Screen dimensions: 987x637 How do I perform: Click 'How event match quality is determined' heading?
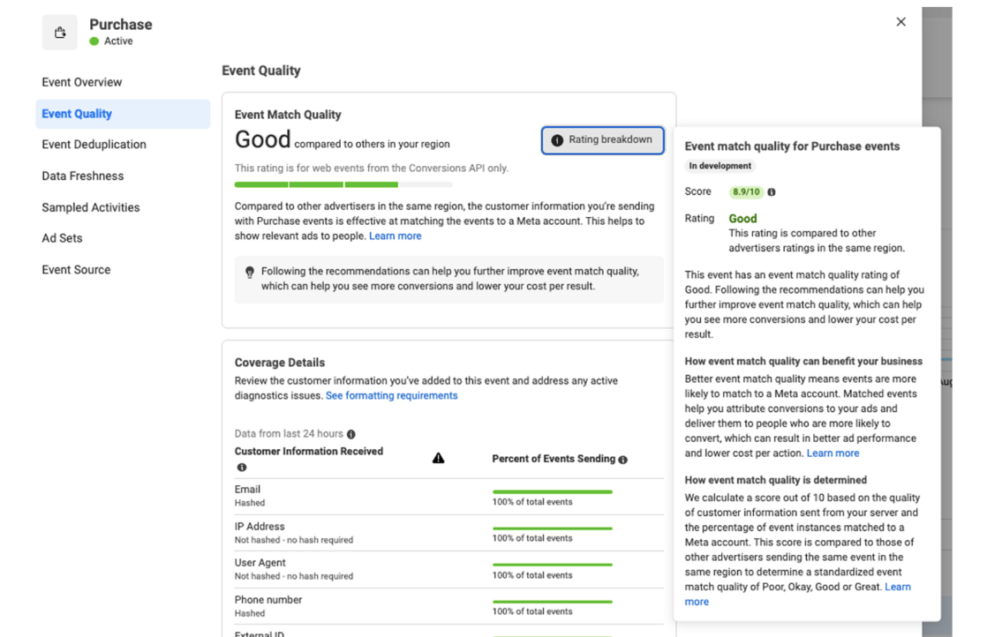[775, 481]
